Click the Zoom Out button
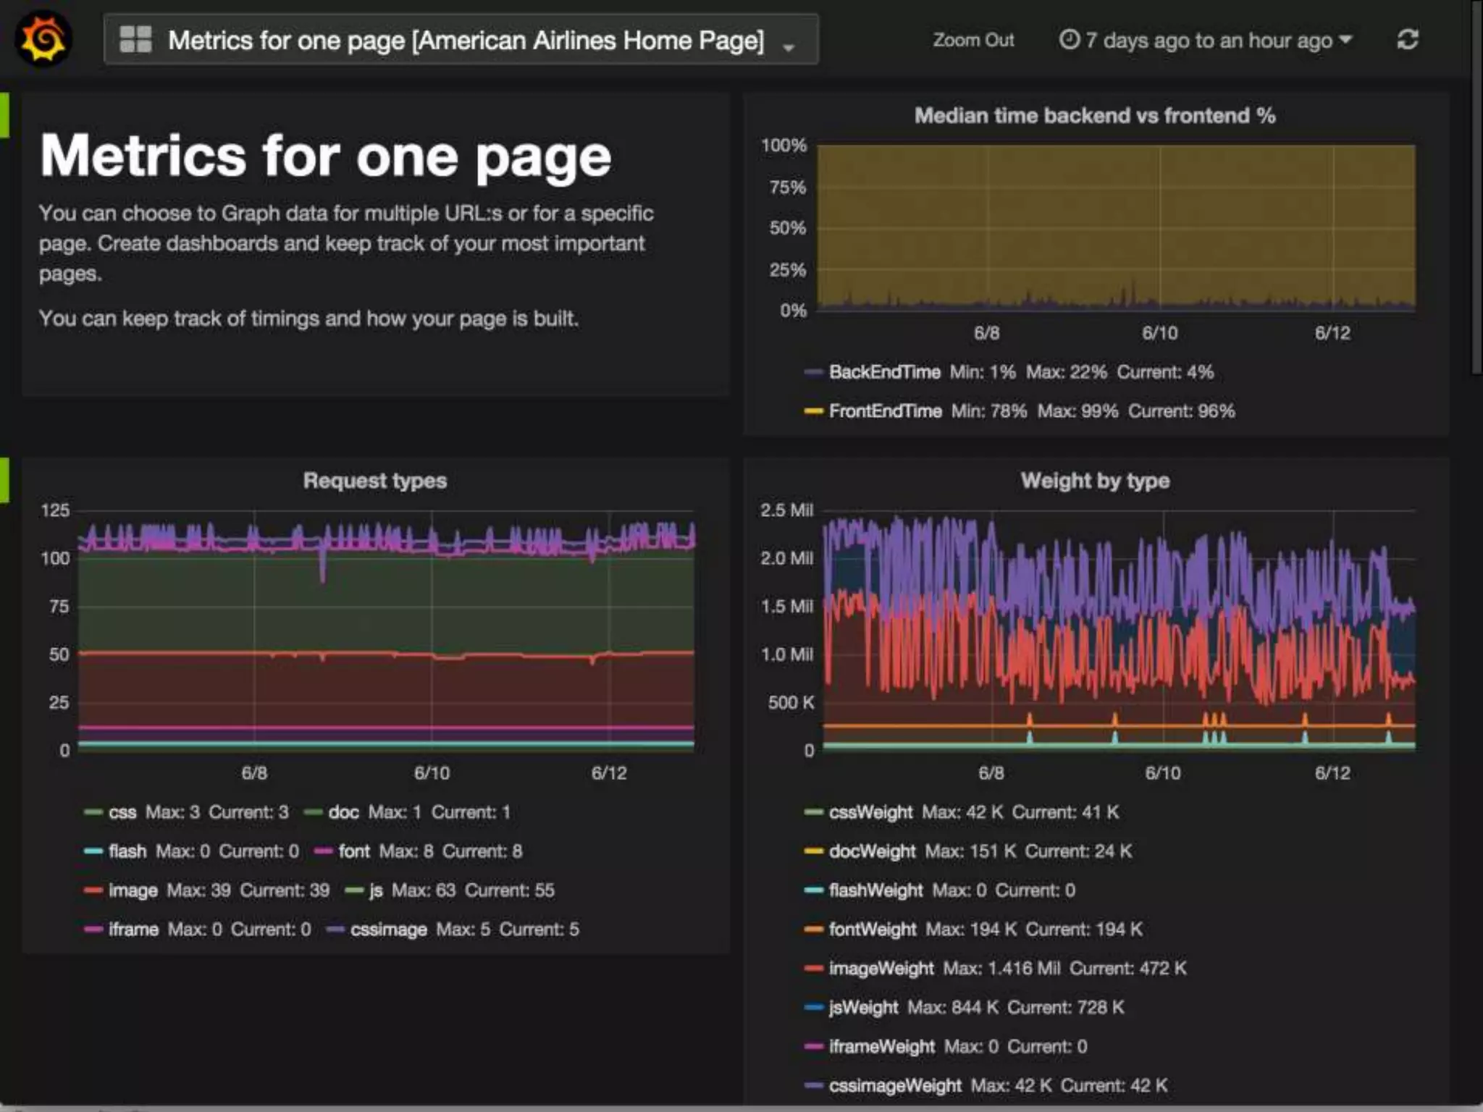The height and width of the screenshot is (1112, 1483). [973, 41]
